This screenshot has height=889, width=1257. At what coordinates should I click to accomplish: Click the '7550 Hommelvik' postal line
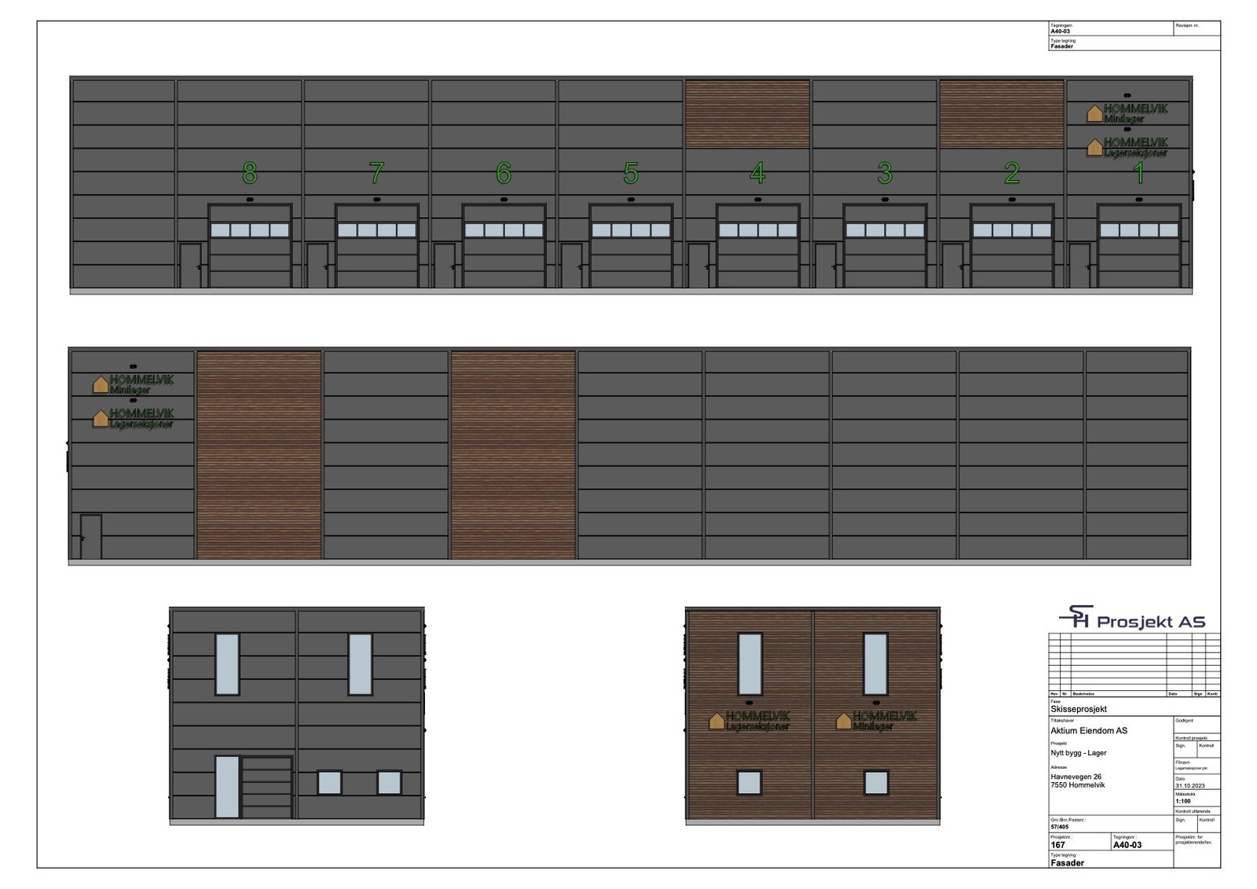click(1078, 784)
